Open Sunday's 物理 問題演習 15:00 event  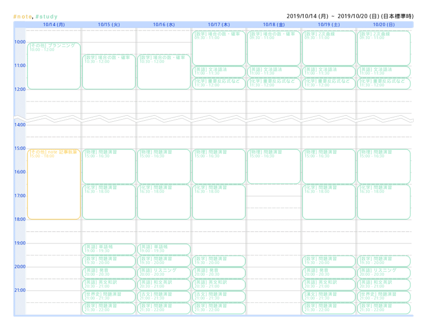click(384, 167)
